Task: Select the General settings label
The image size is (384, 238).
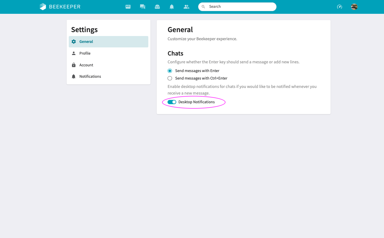Action: [86, 42]
